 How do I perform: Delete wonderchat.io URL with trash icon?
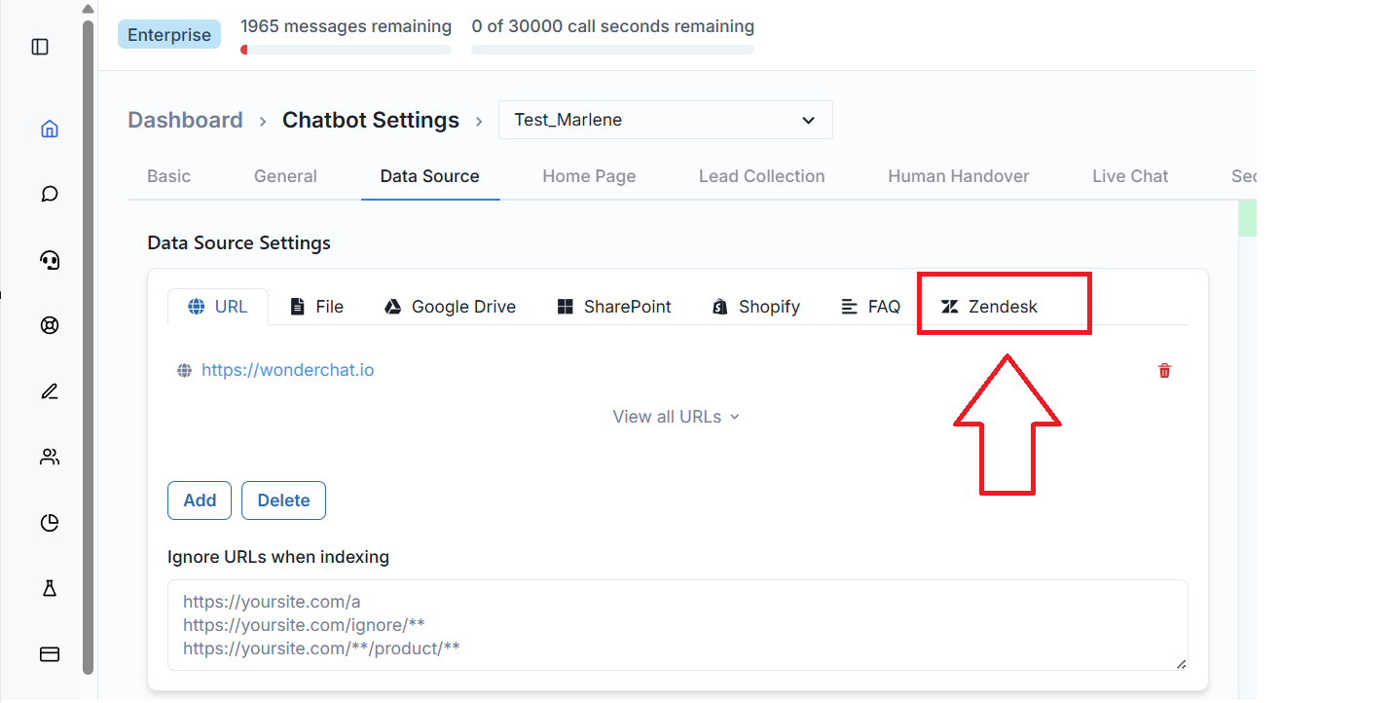click(1164, 371)
